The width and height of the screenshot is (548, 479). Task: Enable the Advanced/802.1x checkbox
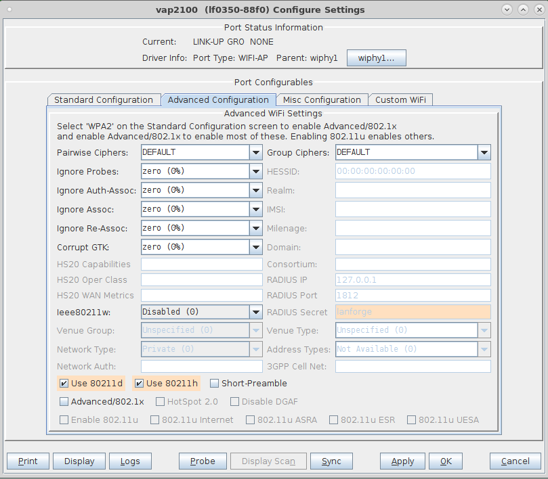coord(64,401)
